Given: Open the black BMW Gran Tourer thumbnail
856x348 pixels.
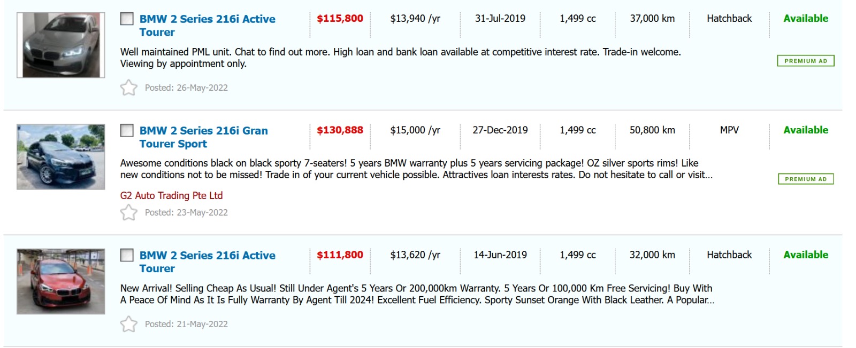Looking at the screenshot, I should pyautogui.click(x=61, y=157).
